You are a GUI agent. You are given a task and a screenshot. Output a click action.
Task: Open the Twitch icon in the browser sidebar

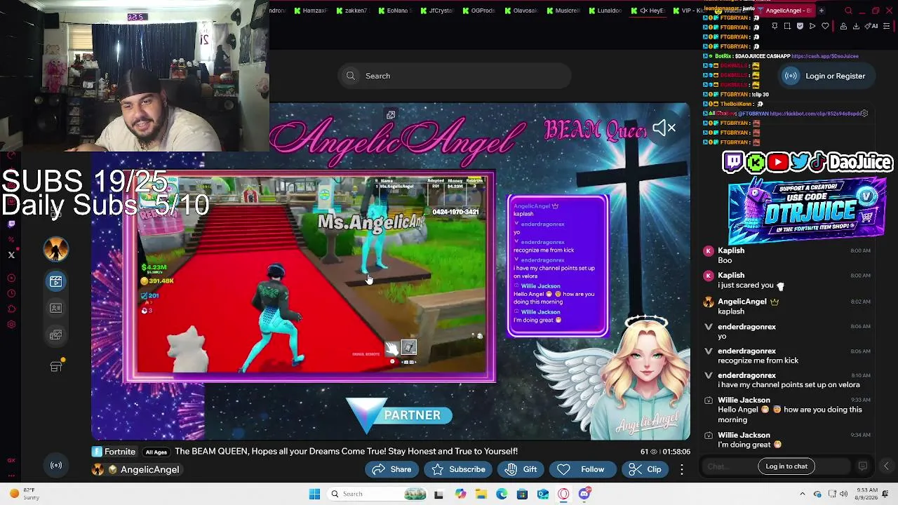tap(11, 224)
